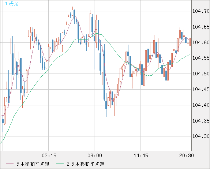Click the 104.50 price axis label
The image size is (210, 169).
(x=201, y=74)
